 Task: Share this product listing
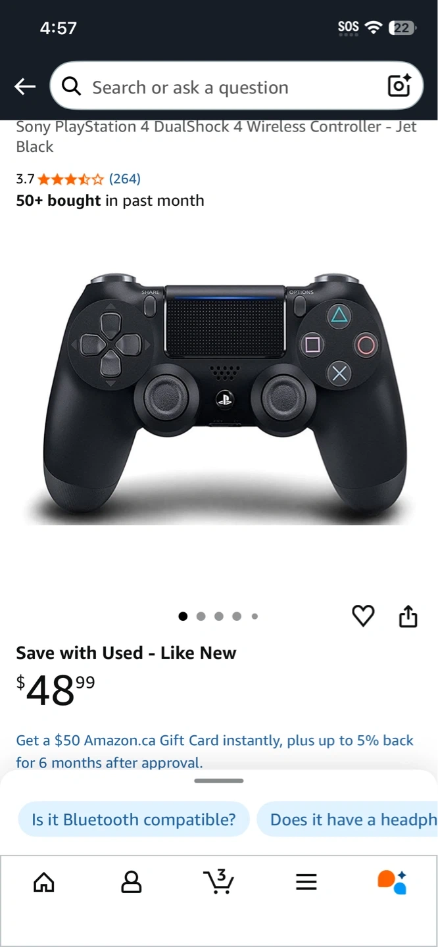click(408, 616)
